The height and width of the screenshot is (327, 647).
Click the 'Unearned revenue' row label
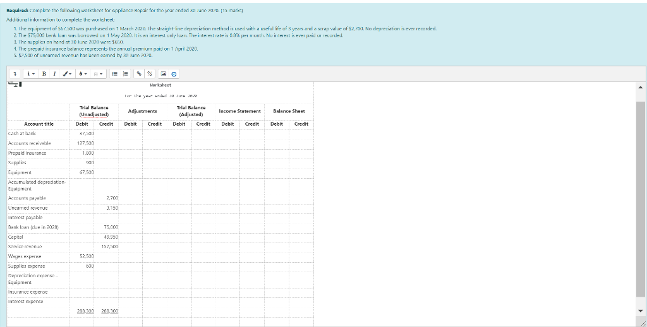coord(28,208)
